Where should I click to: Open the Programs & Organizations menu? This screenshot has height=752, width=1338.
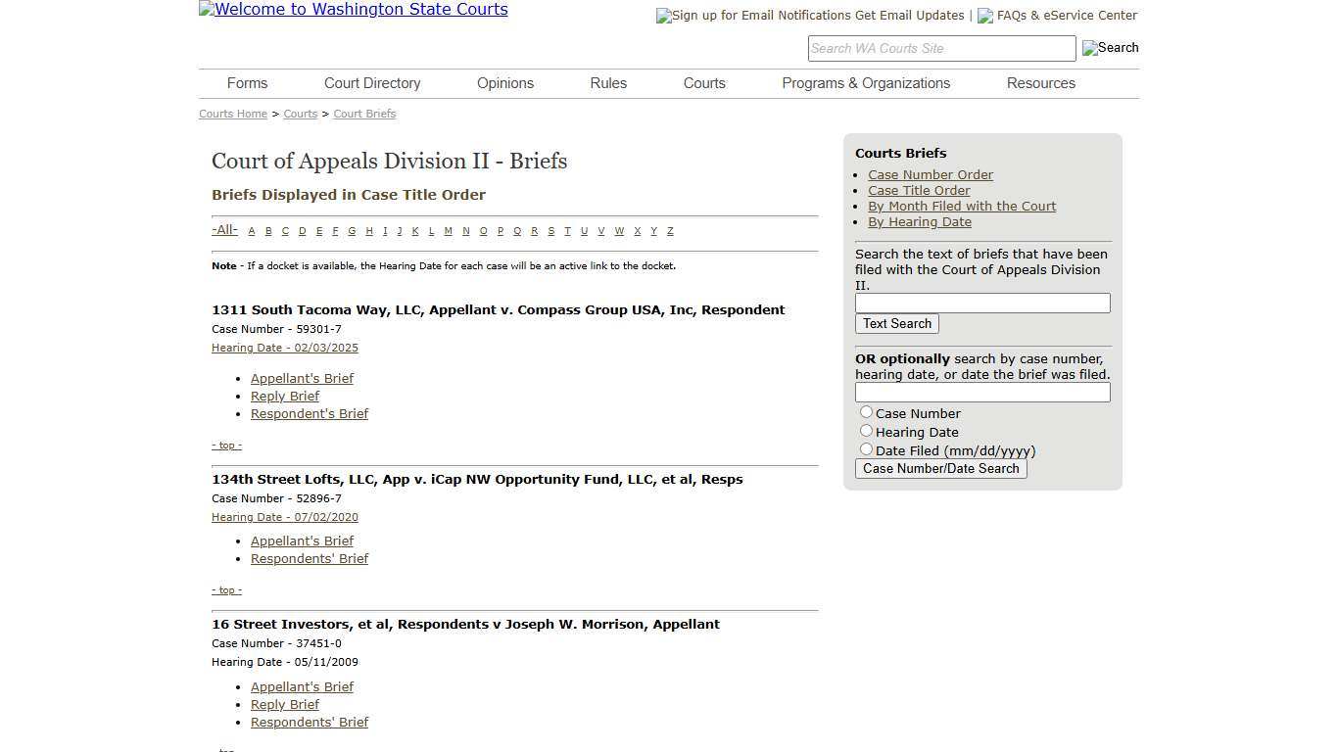(866, 83)
